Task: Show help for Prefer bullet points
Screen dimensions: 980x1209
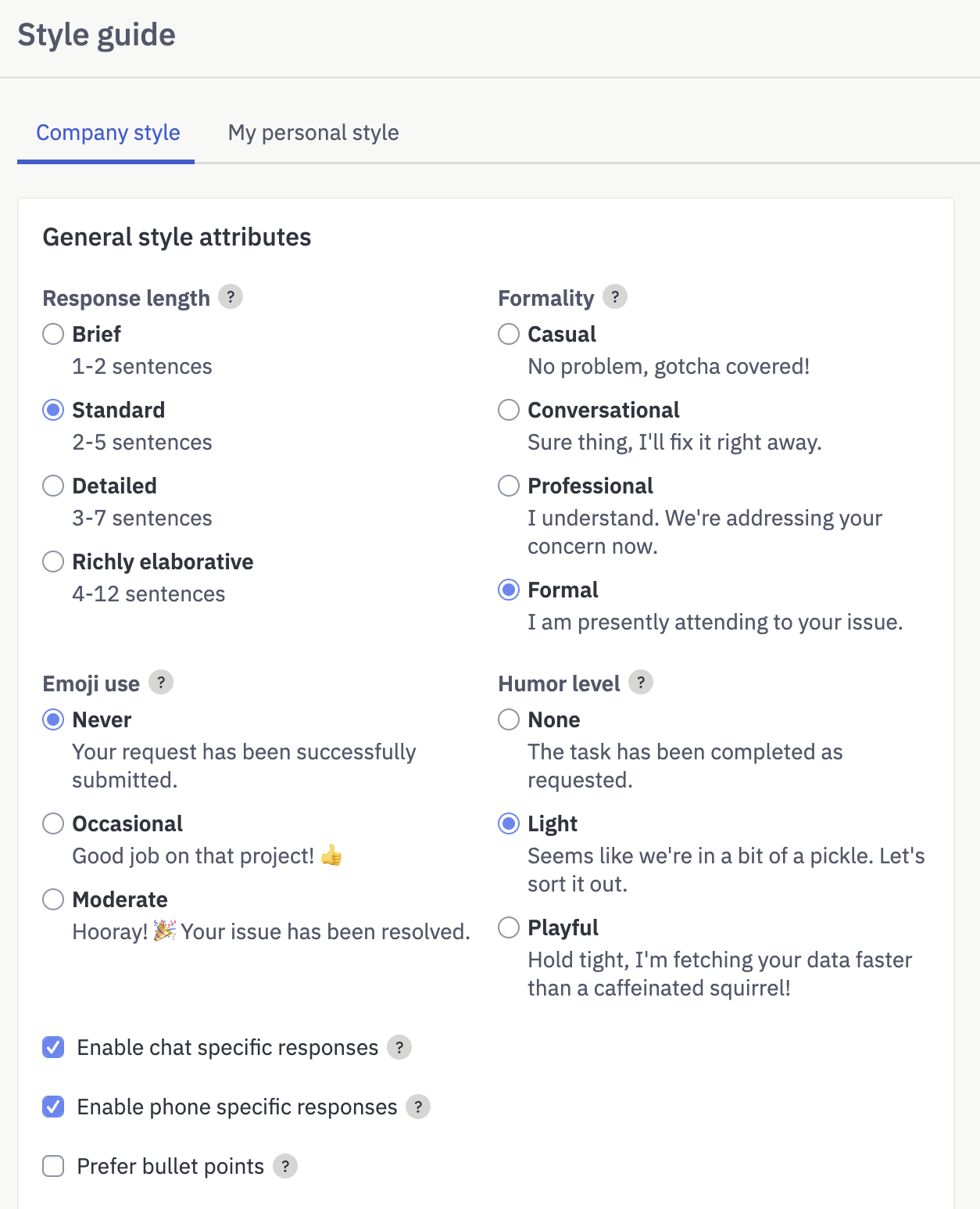Action: 285,1166
